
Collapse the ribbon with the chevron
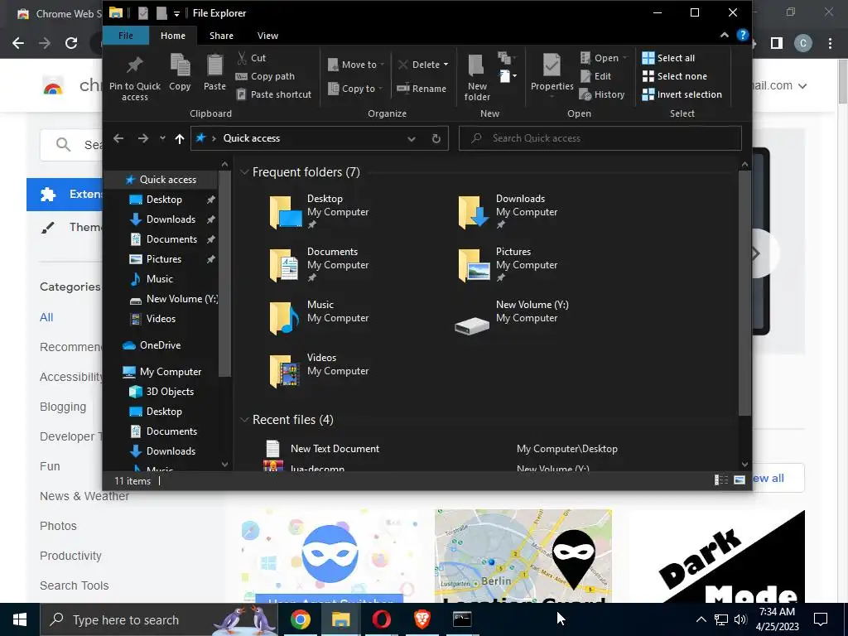(x=724, y=35)
